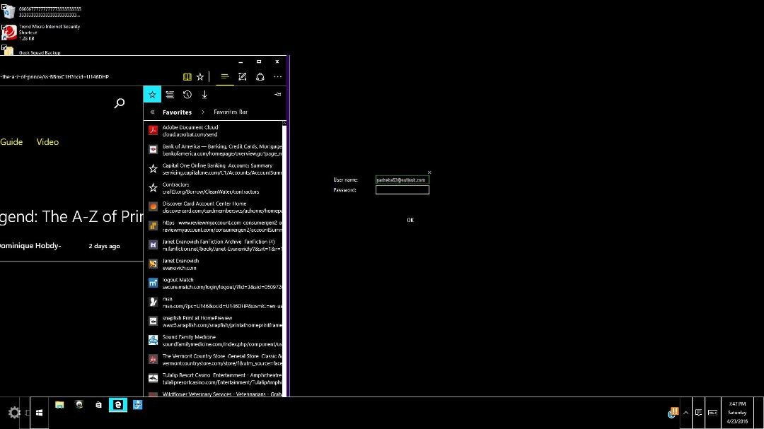Expand chevron before Favorites Bar

pyautogui.click(x=203, y=112)
